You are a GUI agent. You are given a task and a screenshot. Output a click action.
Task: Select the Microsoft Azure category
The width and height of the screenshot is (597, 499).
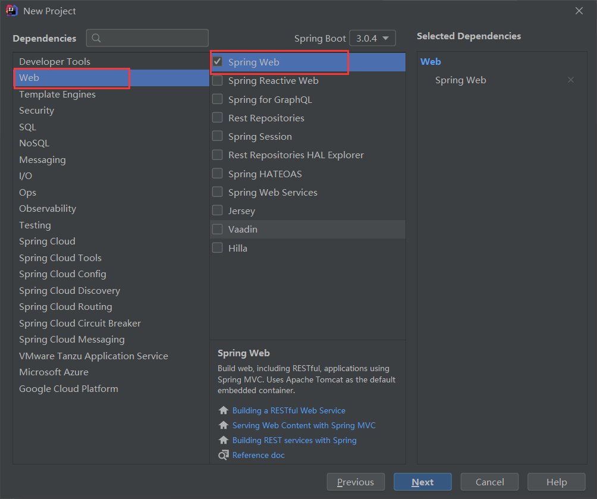[111, 372]
